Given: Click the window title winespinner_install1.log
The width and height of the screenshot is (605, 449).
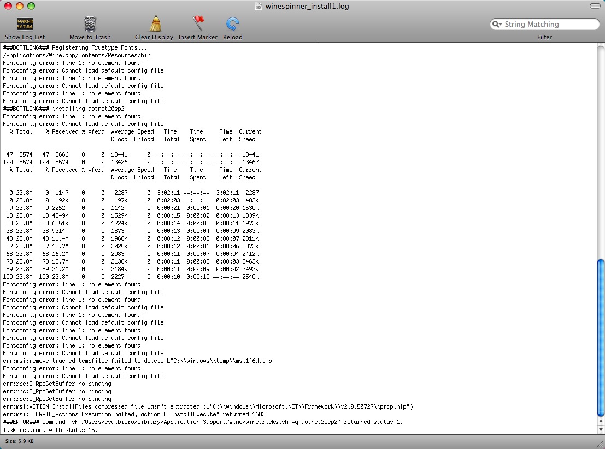Looking at the screenshot, I should point(307,6).
